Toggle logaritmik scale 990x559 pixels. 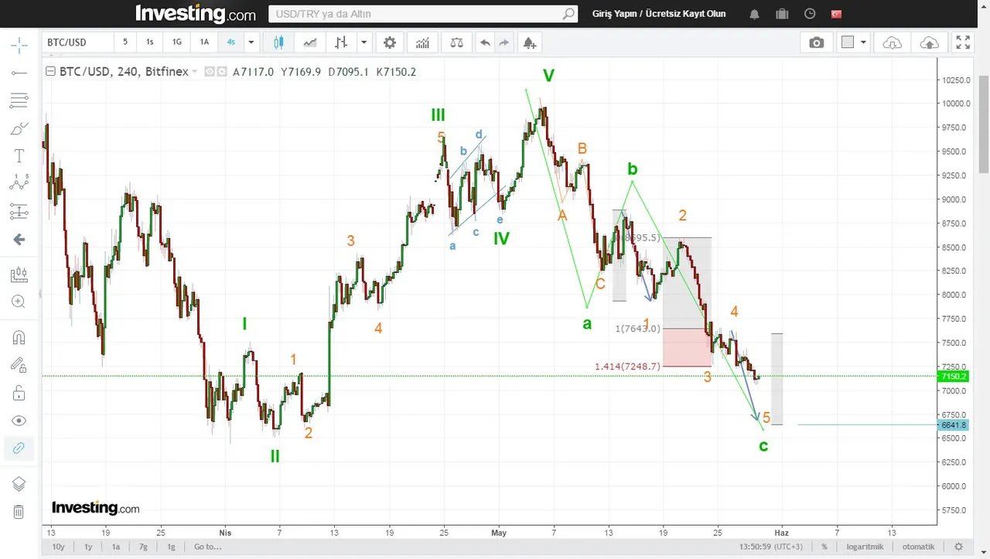(865, 547)
